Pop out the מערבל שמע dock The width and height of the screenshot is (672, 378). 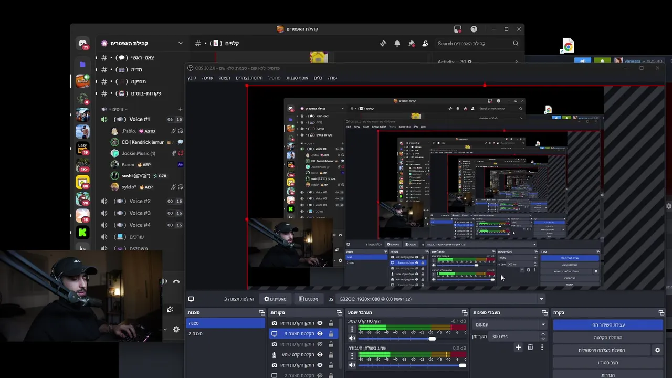point(464,313)
